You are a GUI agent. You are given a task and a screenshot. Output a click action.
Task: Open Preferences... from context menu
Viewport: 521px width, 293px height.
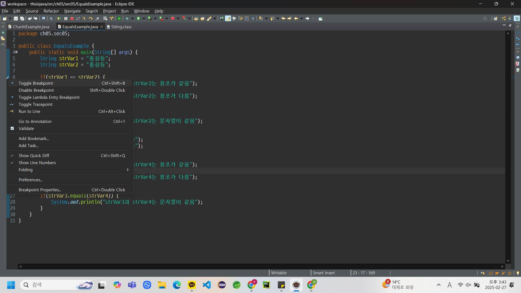30,180
